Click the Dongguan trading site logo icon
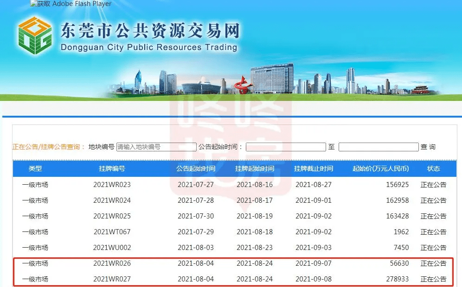 (35, 36)
